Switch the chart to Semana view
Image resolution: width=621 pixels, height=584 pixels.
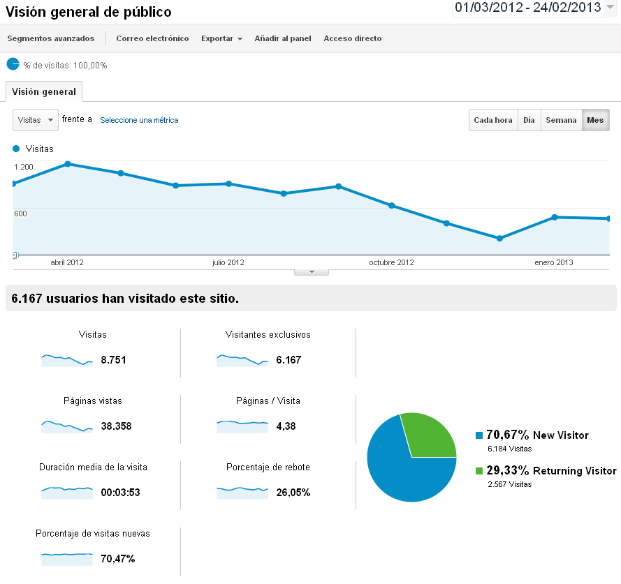[561, 120]
